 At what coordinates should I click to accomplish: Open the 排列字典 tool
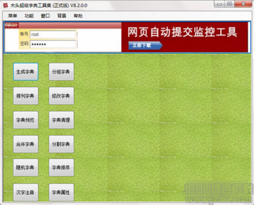26,96
